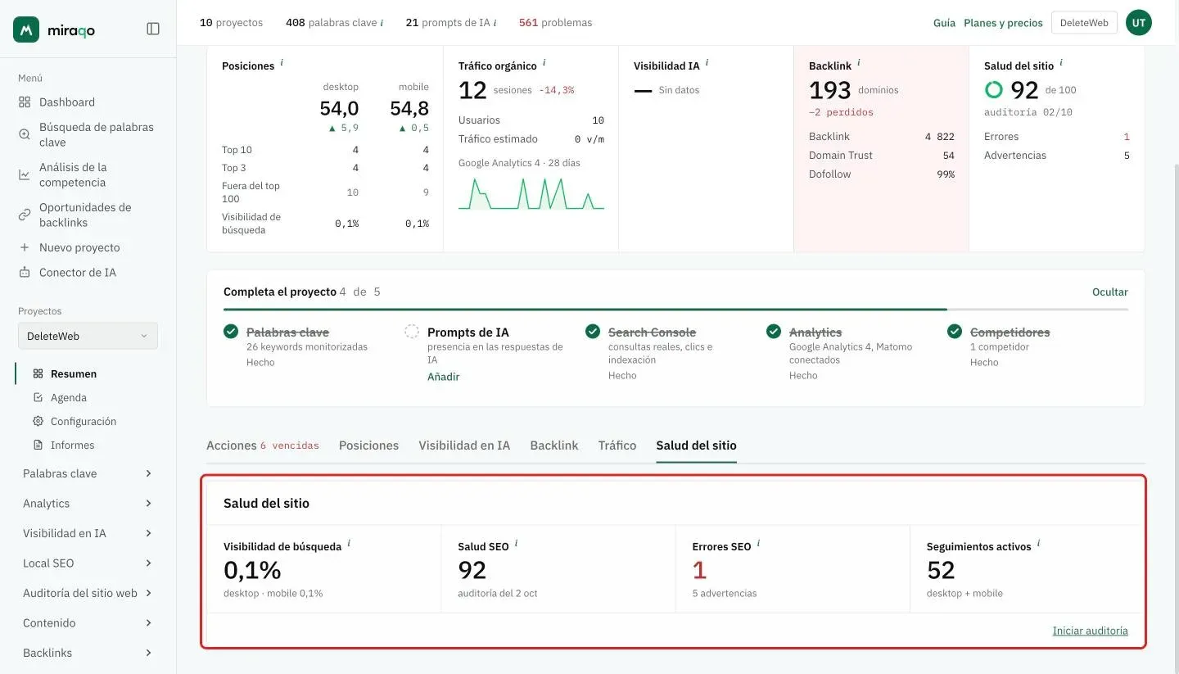The width and height of the screenshot is (1179, 674).
Task: Switch to the Posiciones tab
Action: tap(369, 446)
